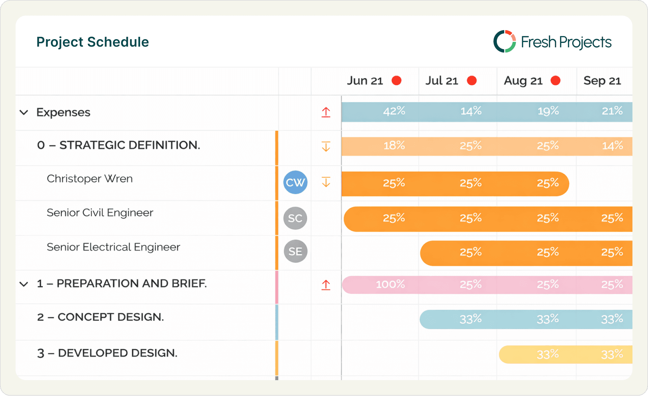This screenshot has width=648, height=396.
Task: Click the SC avatar badge
Action: tap(295, 218)
